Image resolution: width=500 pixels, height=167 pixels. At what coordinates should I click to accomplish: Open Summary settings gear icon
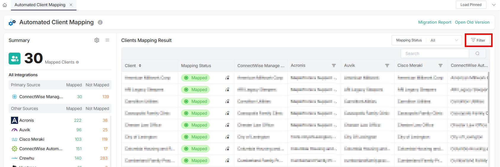pyautogui.click(x=97, y=40)
